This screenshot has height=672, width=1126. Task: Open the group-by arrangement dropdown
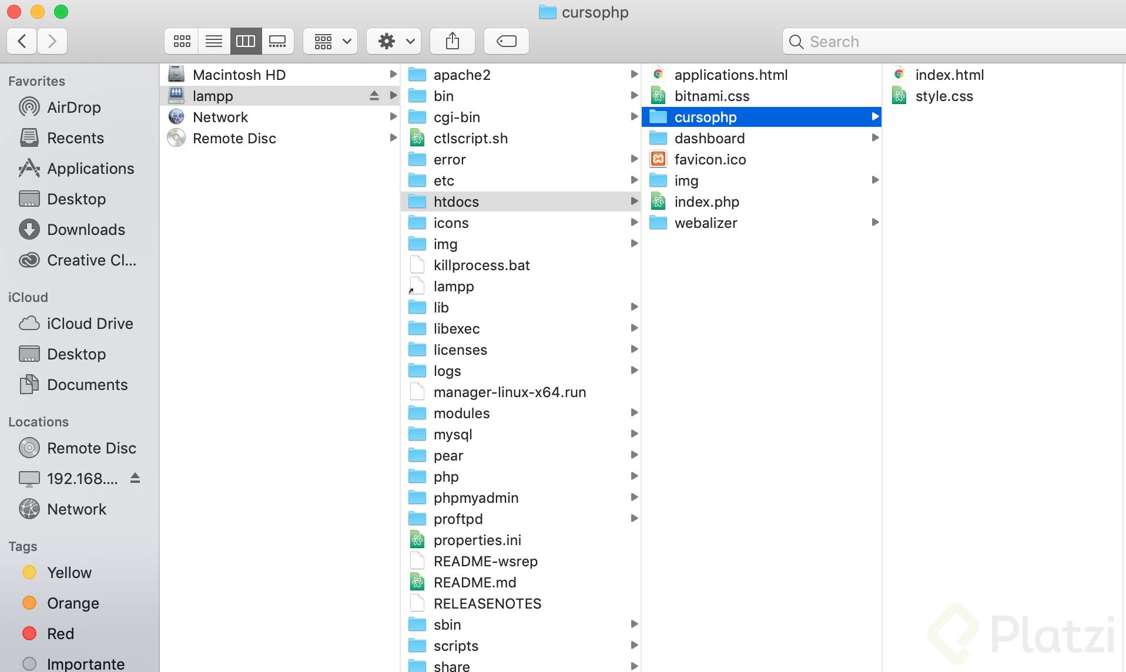[x=330, y=41]
